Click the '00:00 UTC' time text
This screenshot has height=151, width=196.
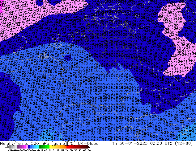[161, 144]
